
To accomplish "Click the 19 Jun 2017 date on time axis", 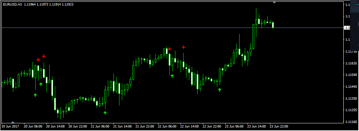I will click(x=10, y=126).
